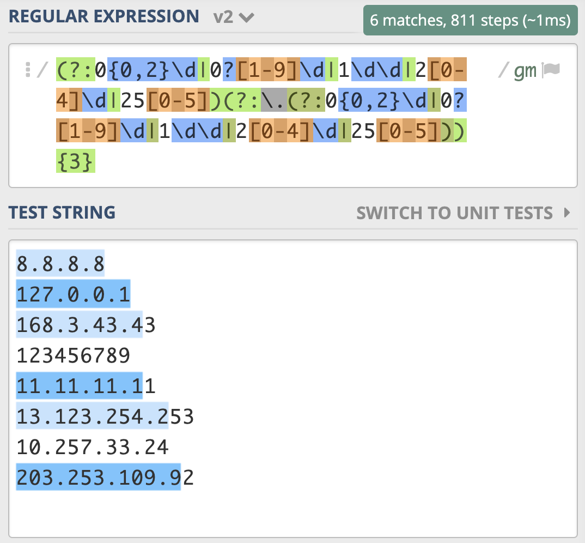Open the gm flags selector
The height and width of the screenshot is (543, 585).
coord(525,70)
